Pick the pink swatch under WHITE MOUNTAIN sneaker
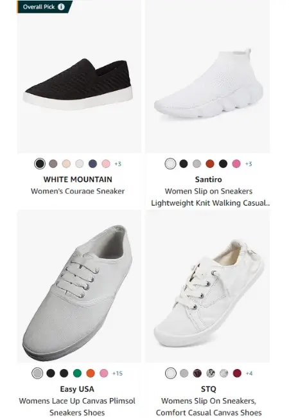 point(106,164)
